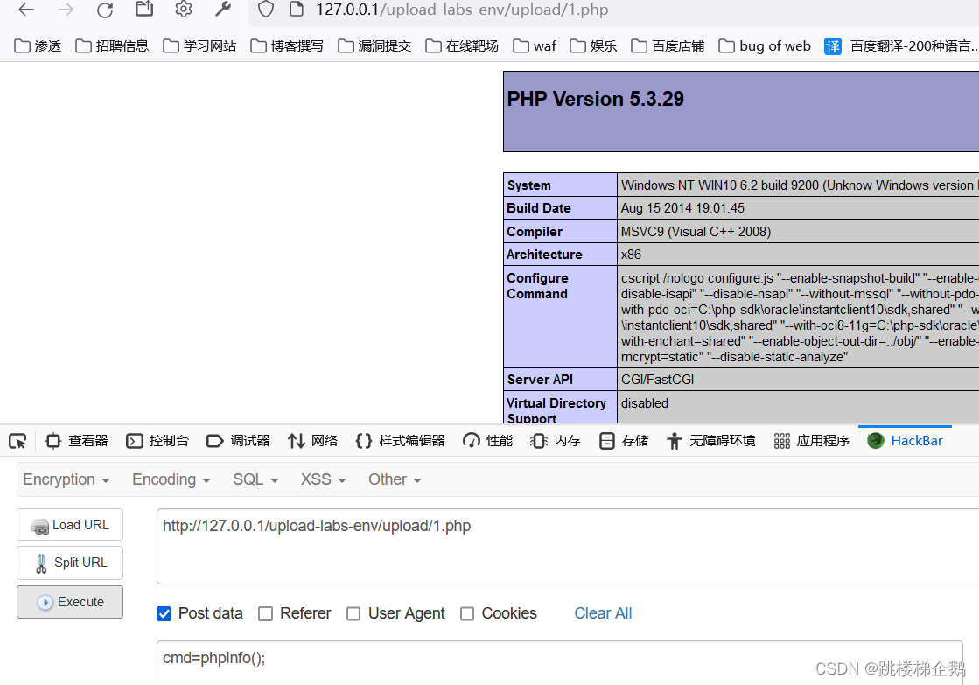Click the Virtual Directory Support label

point(556,410)
